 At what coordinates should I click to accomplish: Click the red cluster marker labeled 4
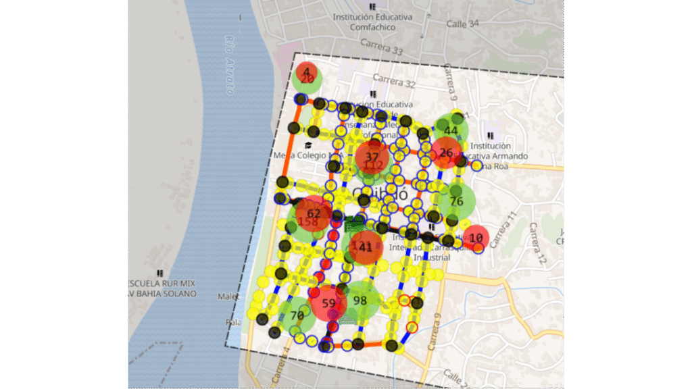click(x=306, y=72)
